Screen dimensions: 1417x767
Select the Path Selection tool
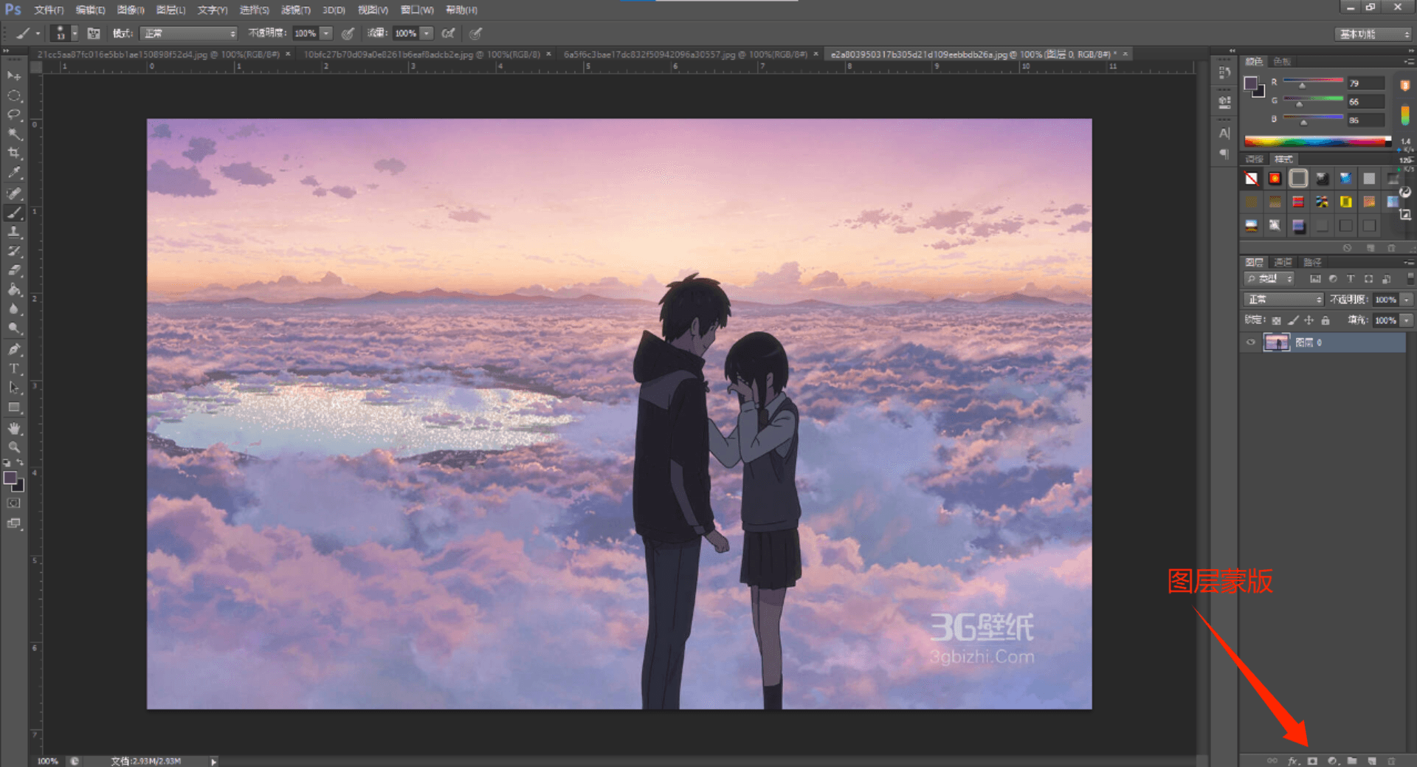click(14, 387)
